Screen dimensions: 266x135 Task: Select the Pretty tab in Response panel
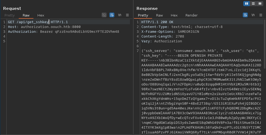143,15
